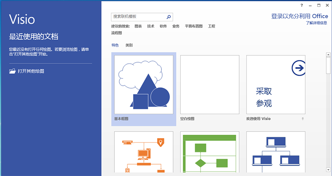Image resolution: width=332 pixels, height=176 pixels.
Task: Click the arrow circle on tour thumbnail
Action: pos(298,68)
